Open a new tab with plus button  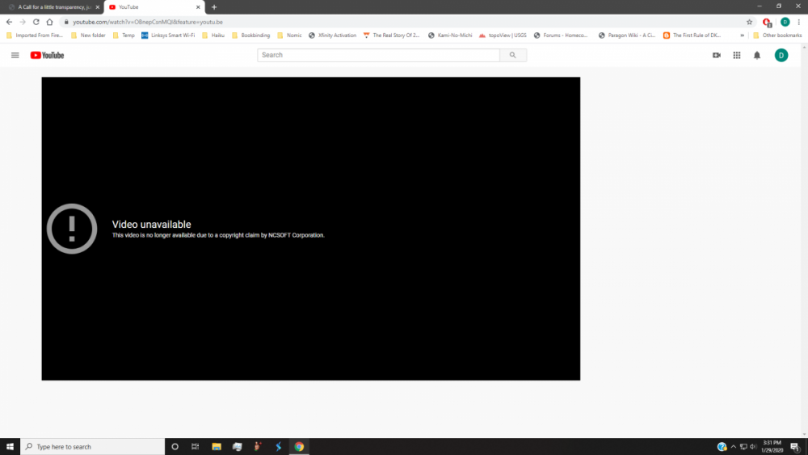point(214,7)
